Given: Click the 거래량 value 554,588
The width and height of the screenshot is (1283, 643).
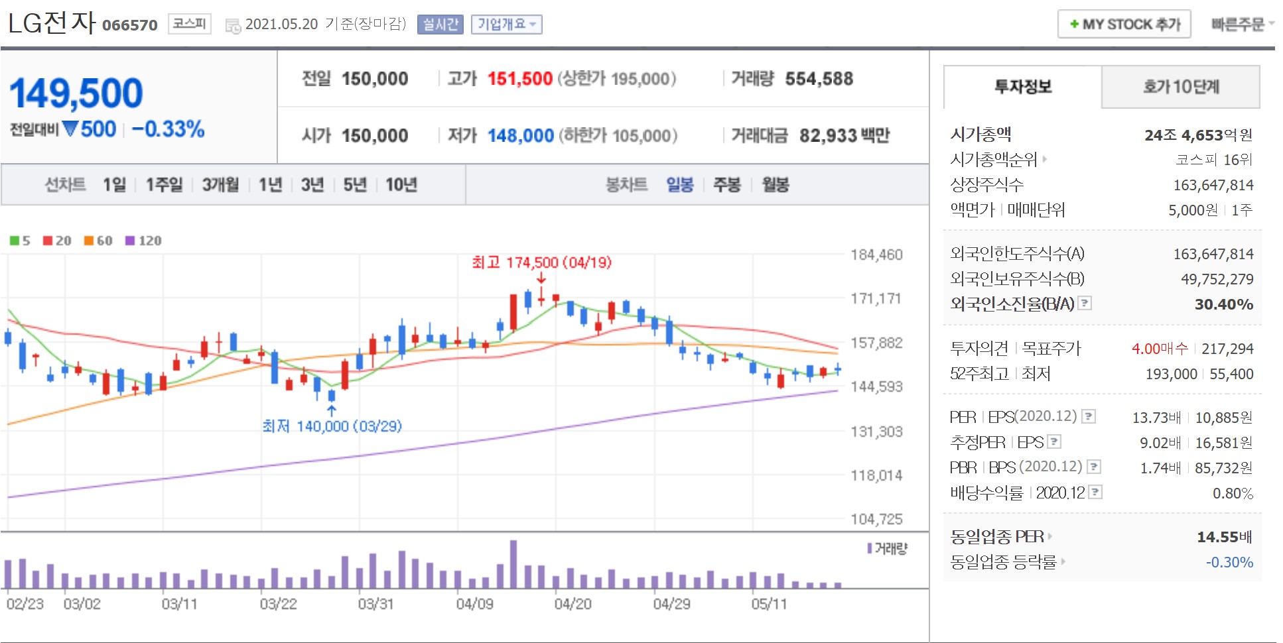Looking at the screenshot, I should (x=819, y=79).
